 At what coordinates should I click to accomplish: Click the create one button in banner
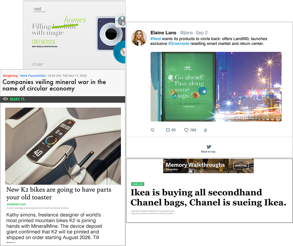coord(241,165)
